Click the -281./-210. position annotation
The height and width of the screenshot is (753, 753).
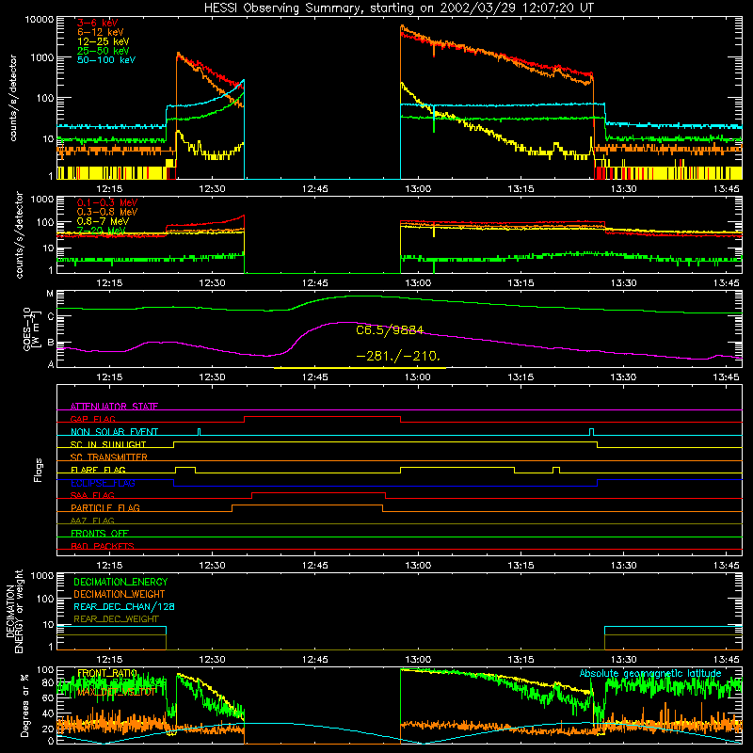398,357
